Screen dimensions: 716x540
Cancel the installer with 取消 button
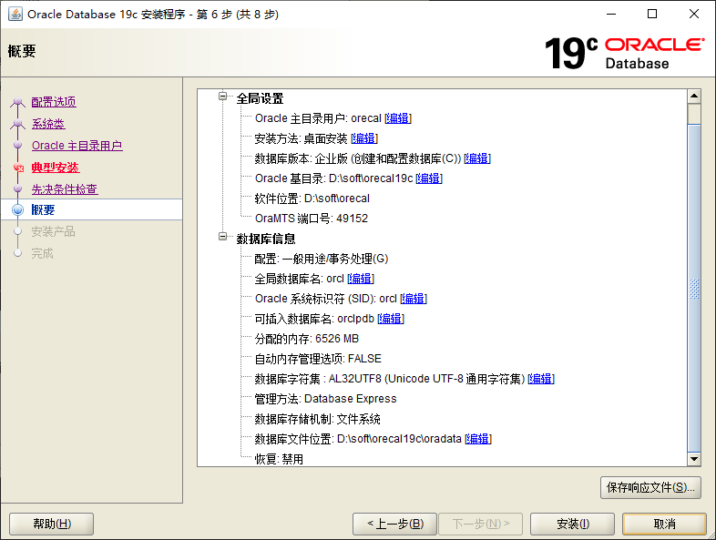coord(664,524)
